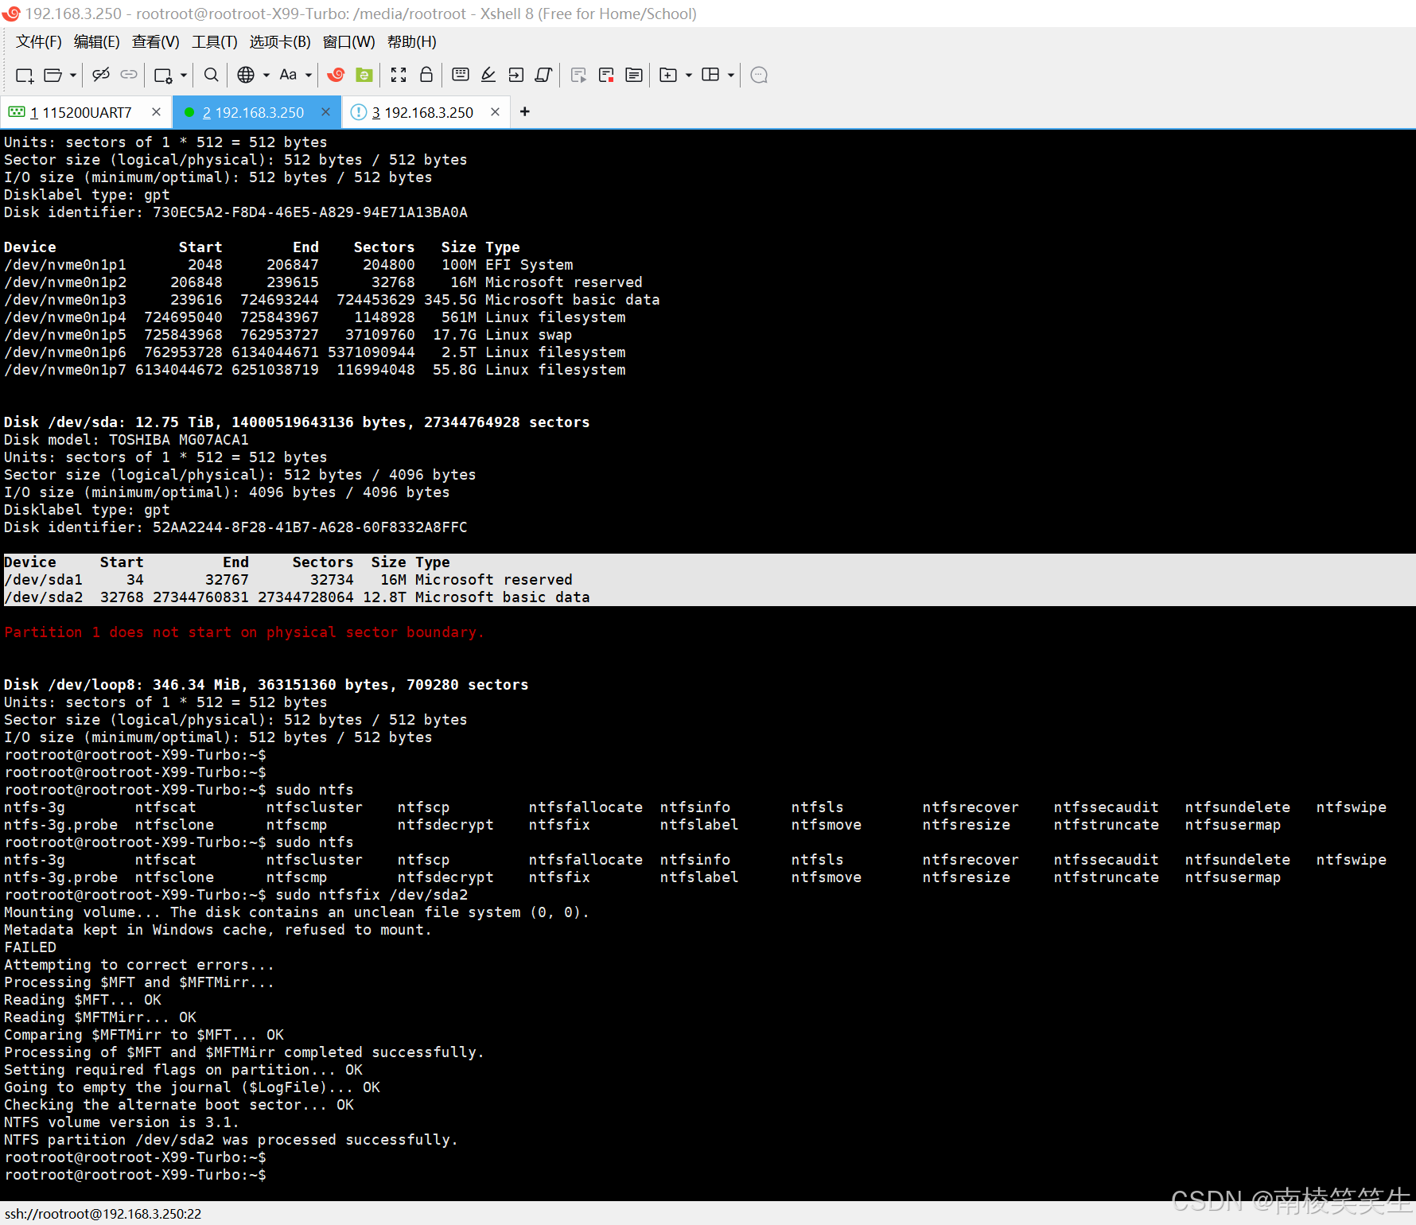
Task: Close the 115200UART7 tab
Action: pos(157,112)
